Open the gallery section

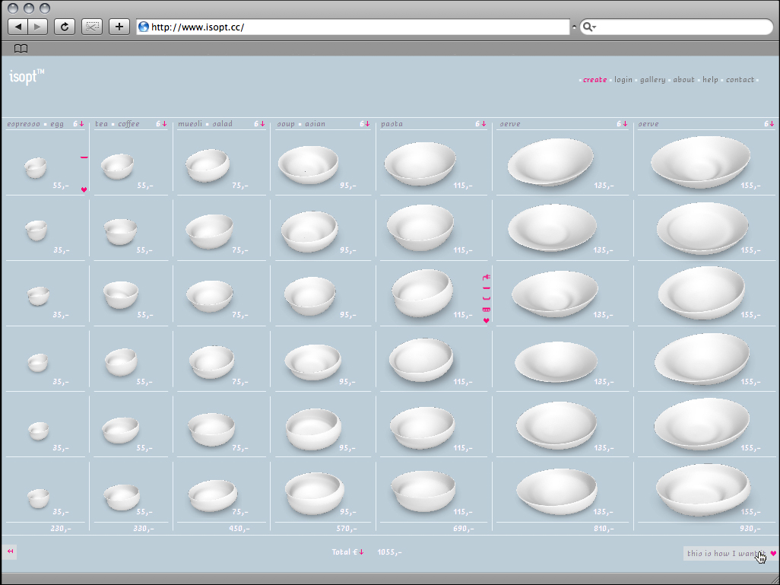[x=652, y=80]
